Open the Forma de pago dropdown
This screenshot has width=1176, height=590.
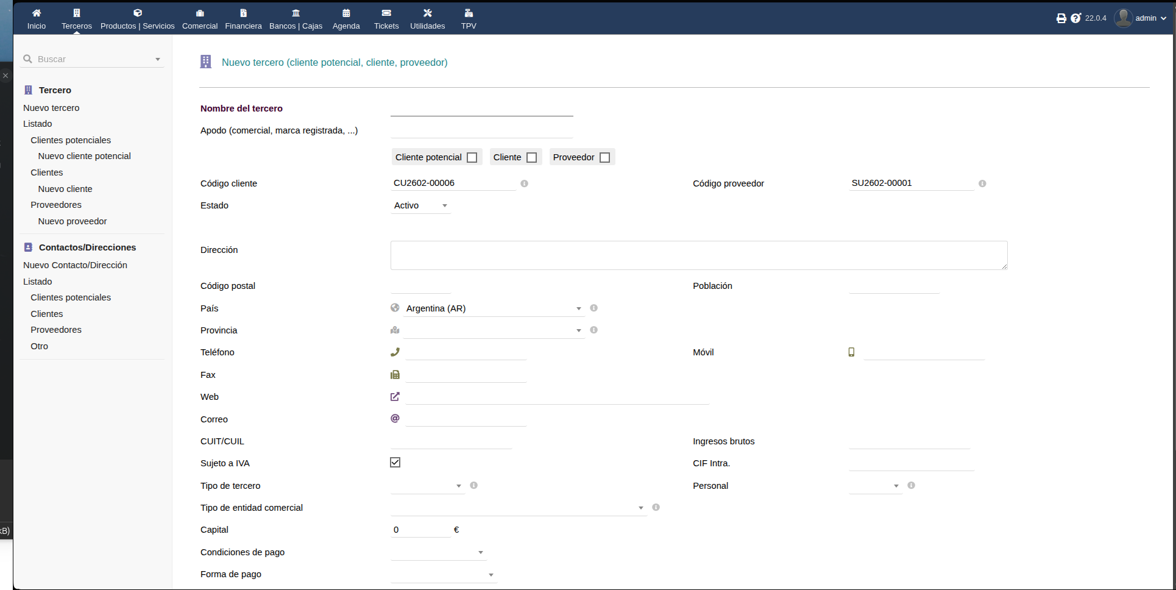(x=444, y=574)
